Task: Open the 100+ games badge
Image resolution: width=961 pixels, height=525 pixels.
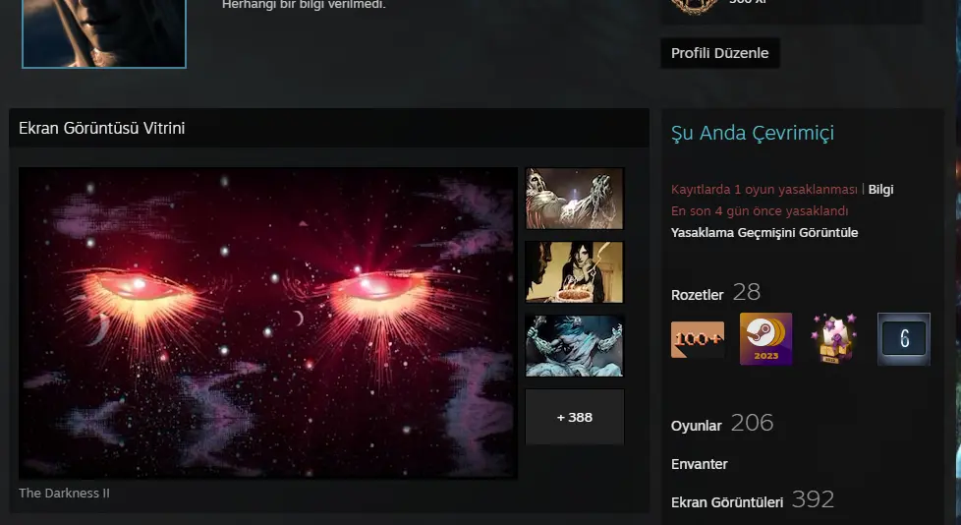Action: click(698, 339)
